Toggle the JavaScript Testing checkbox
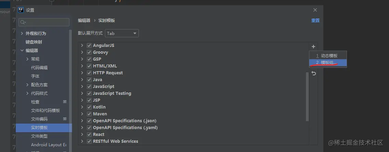389x152 pixels. pyautogui.click(x=89, y=93)
